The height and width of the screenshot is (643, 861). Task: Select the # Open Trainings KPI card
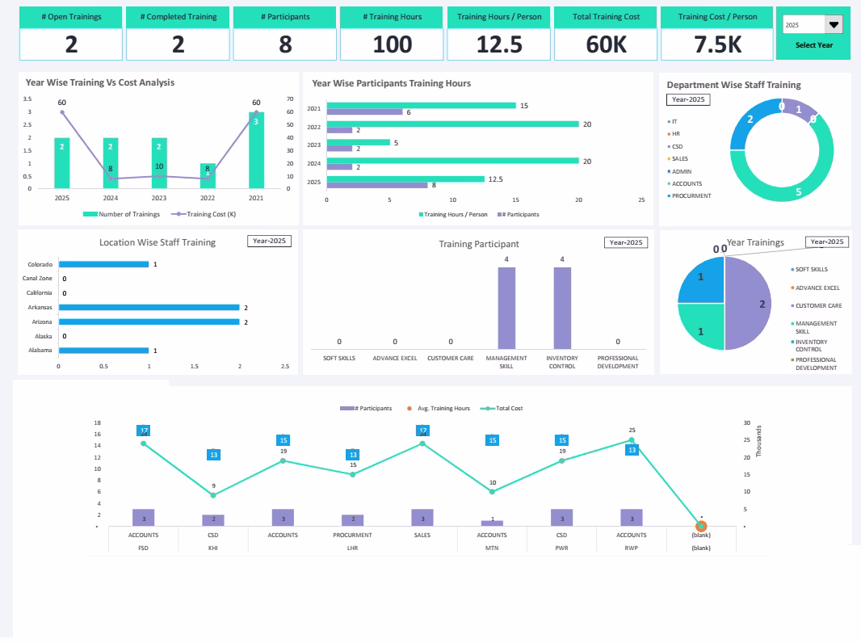click(71, 17)
